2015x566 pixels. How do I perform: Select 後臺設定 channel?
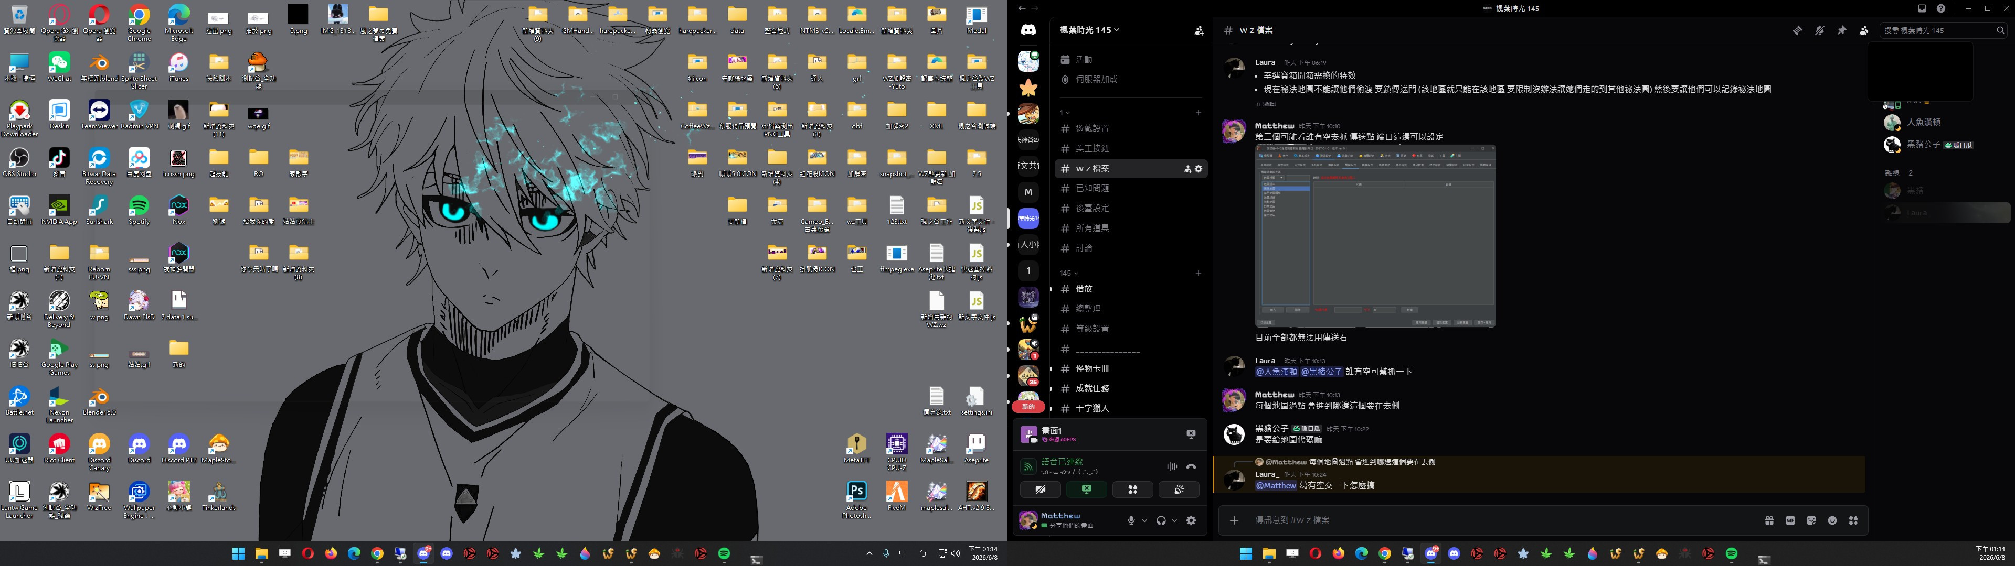click(1131, 209)
